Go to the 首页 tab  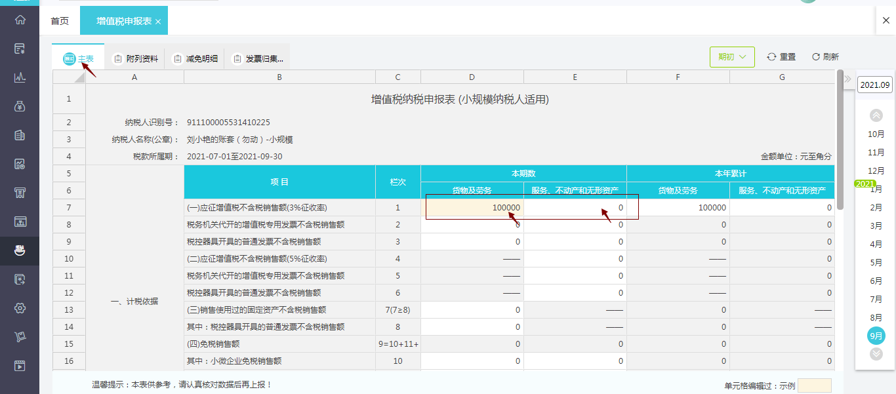point(60,21)
